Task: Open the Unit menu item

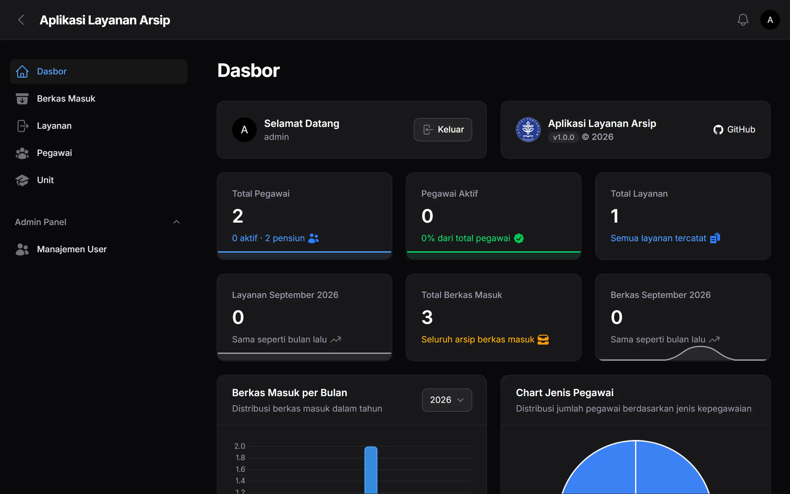Action: pos(98,180)
